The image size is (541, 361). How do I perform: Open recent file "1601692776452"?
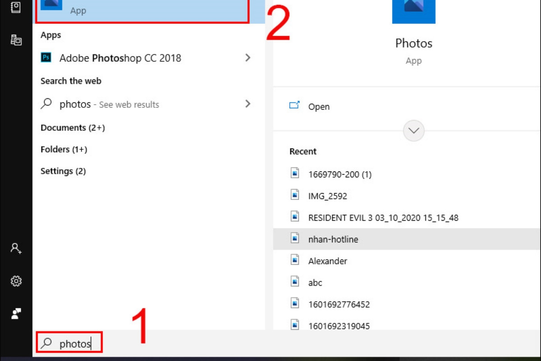coord(407,304)
